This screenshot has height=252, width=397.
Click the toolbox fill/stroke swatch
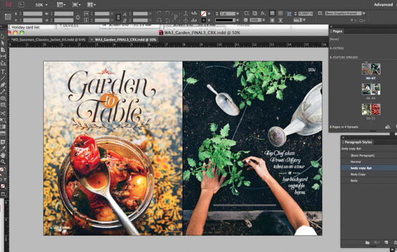pyautogui.click(x=2, y=170)
